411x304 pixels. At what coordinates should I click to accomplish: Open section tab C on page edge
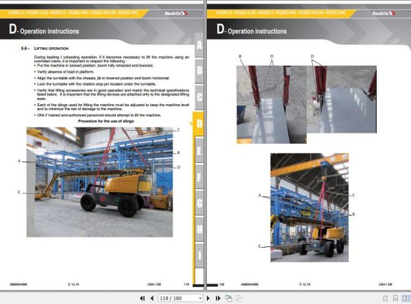(199, 97)
